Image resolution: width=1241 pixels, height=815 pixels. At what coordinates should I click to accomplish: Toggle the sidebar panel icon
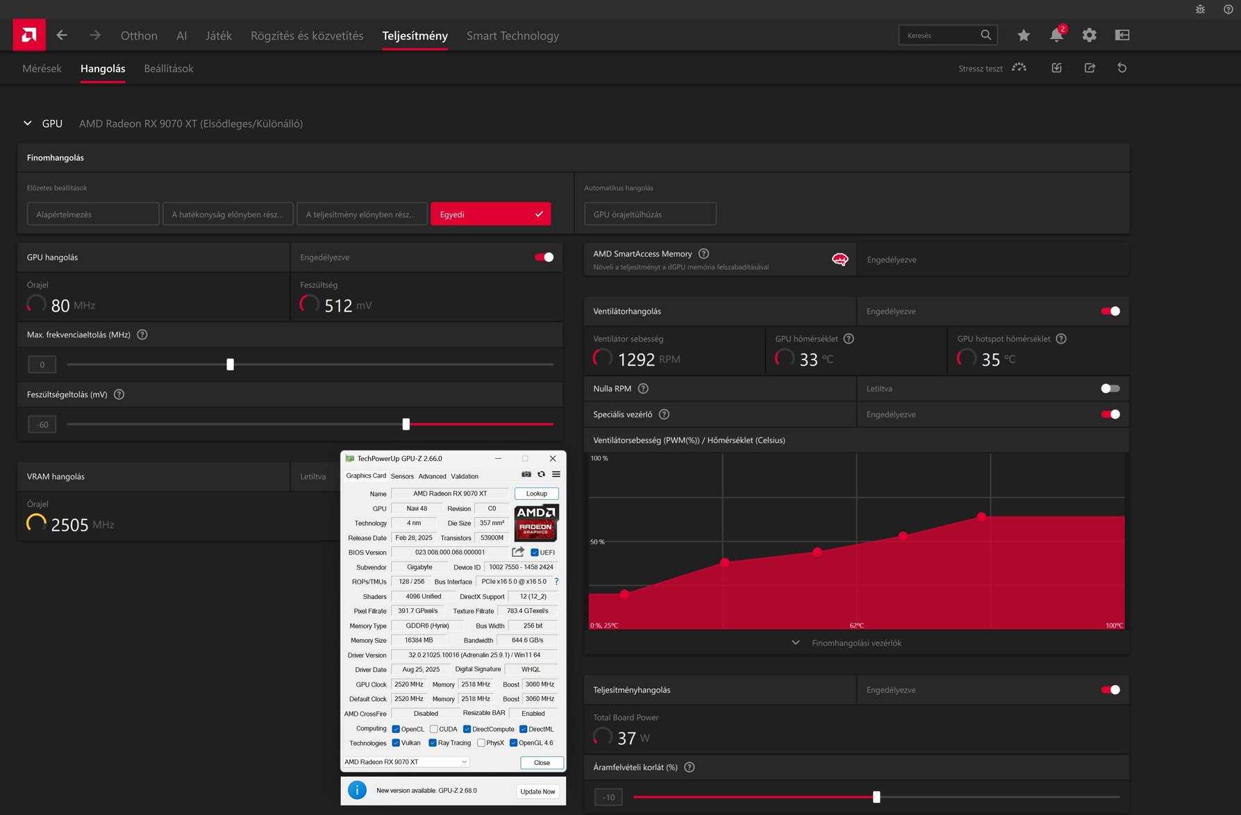1122,35
